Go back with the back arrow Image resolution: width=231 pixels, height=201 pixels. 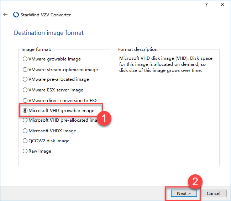(x=5, y=15)
